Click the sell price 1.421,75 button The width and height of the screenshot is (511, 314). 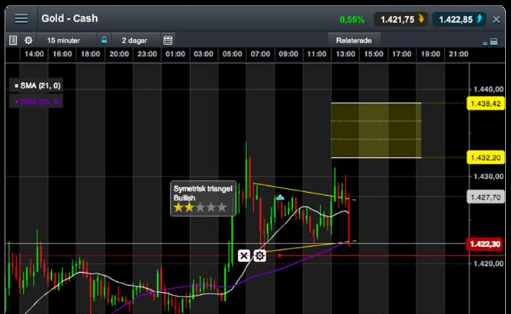click(x=400, y=19)
